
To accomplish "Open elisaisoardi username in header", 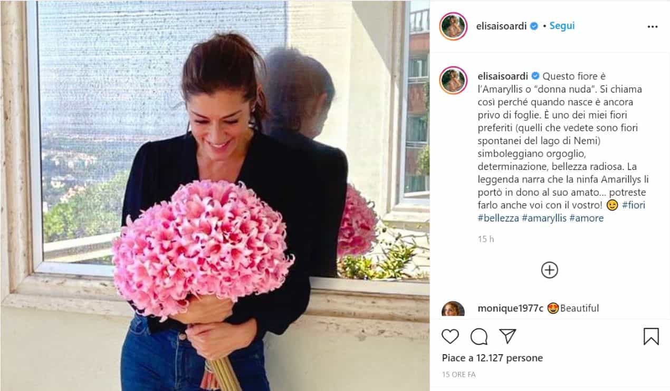I will point(502,26).
